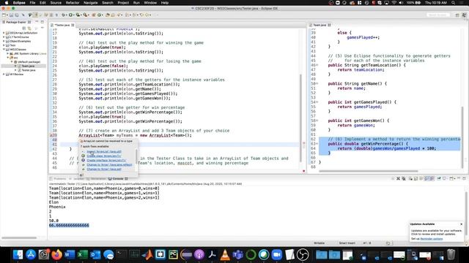This screenshot has height=263, width=469.
Task: Click the green Run button in toolbar
Action: coord(70,15)
